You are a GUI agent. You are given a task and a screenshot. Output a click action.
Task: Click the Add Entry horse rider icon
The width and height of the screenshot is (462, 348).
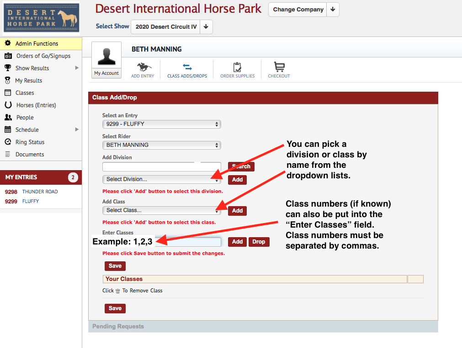144,67
